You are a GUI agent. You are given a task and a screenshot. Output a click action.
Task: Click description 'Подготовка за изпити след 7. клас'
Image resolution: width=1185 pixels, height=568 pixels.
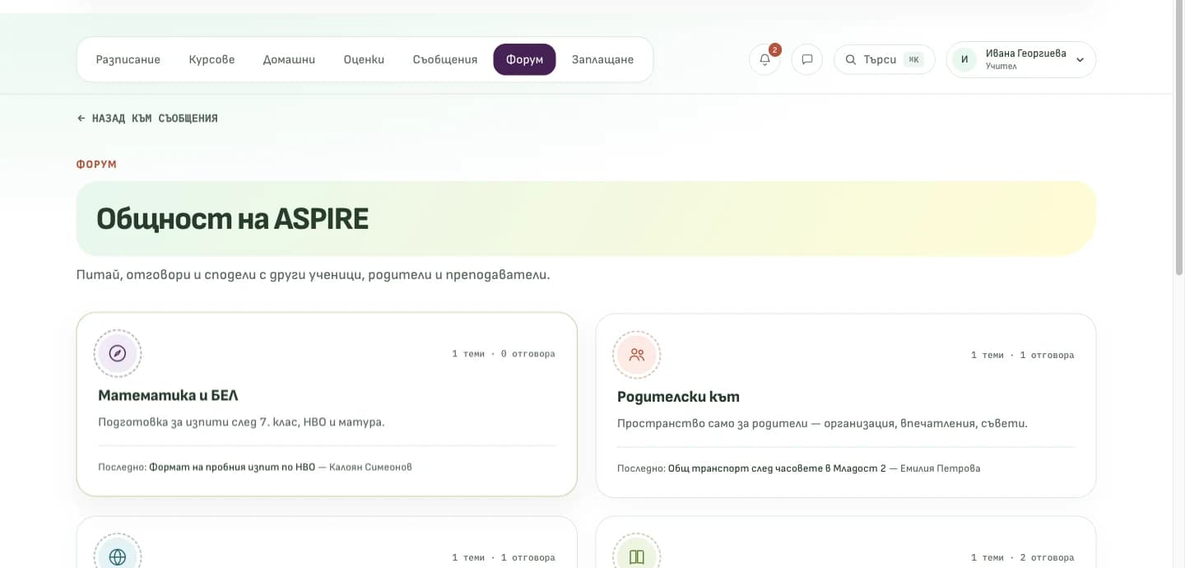click(x=241, y=422)
